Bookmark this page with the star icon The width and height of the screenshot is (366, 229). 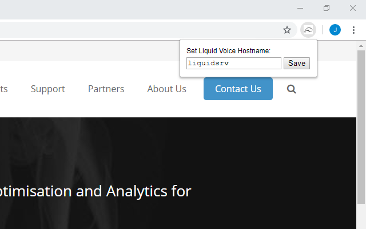coord(287,30)
